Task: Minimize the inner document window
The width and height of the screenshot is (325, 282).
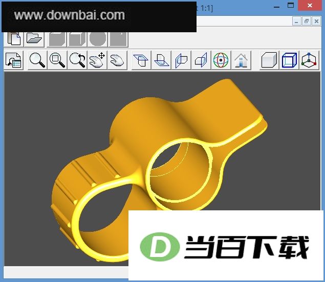Action: click(x=296, y=21)
